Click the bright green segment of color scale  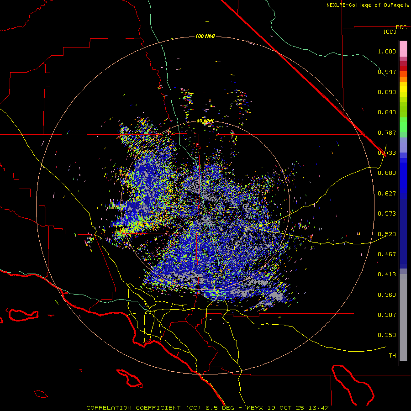403,125
